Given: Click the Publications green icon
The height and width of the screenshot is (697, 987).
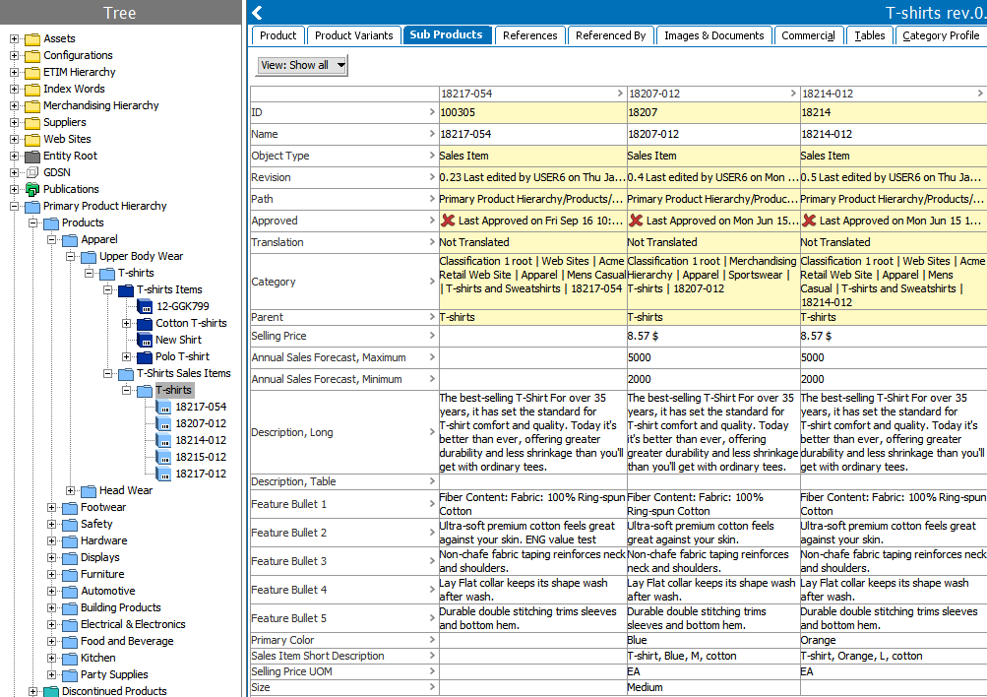Looking at the screenshot, I should (x=32, y=190).
